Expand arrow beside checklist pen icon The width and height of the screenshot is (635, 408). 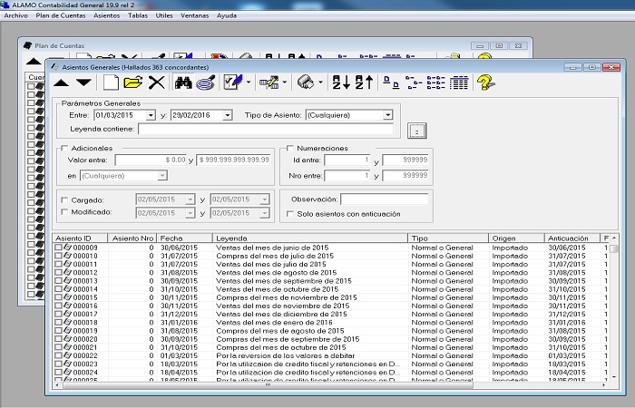249,83
